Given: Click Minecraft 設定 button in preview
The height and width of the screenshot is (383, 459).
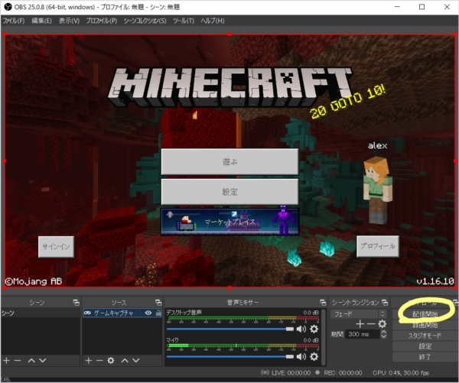Looking at the screenshot, I should pos(229,192).
